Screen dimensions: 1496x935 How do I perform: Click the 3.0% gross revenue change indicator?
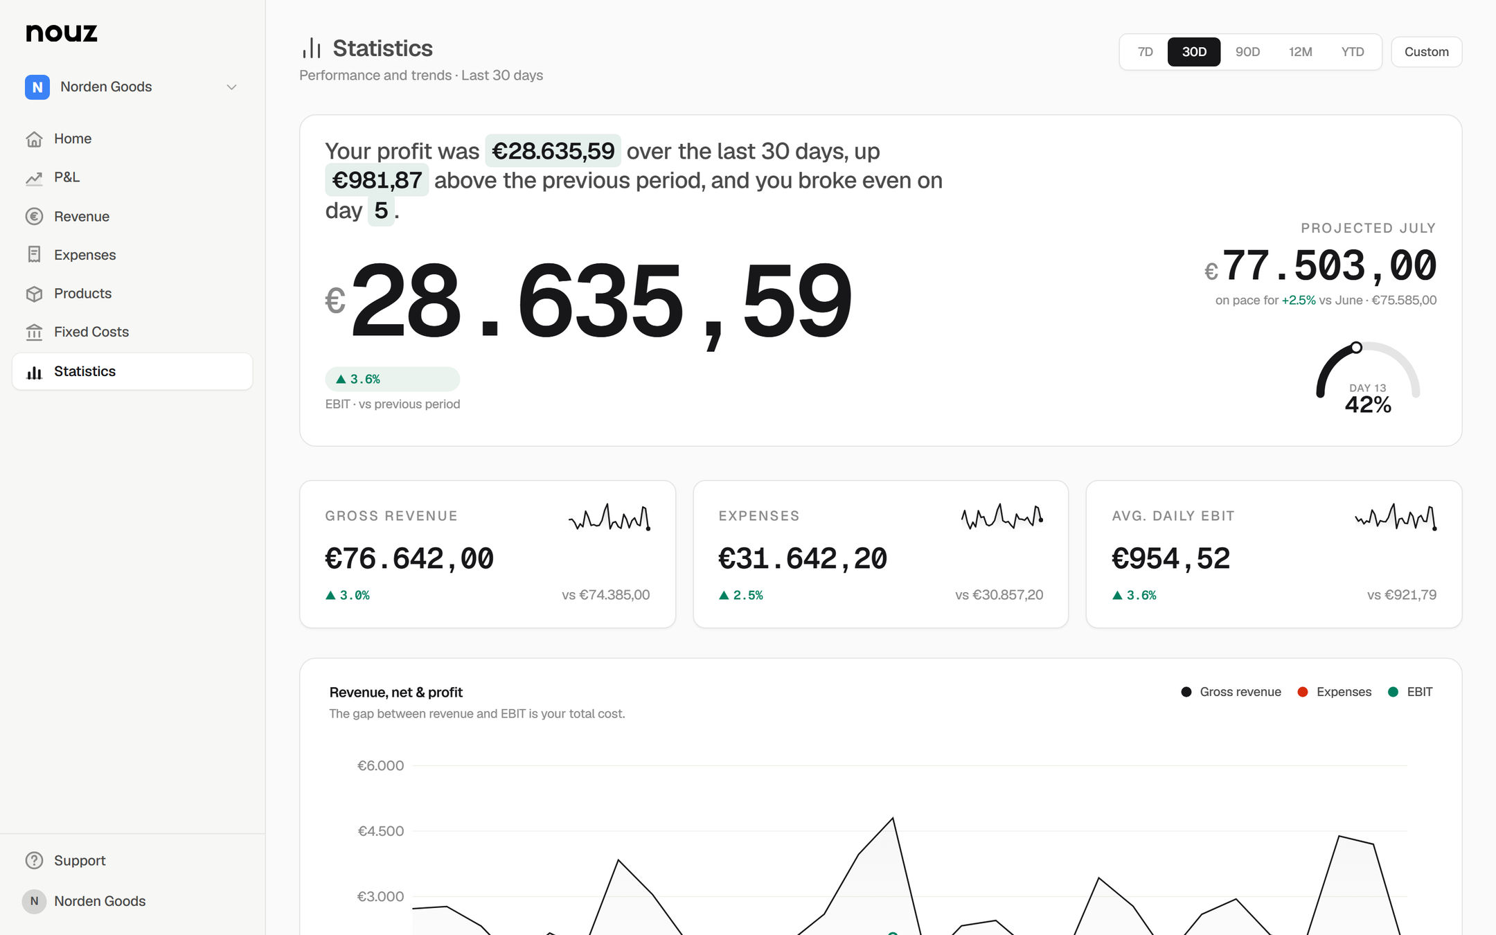click(348, 595)
